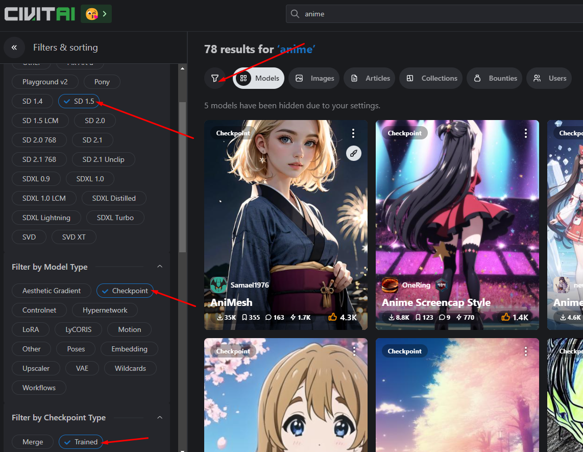The image size is (583, 452).
Task: Click the anime search input field
Action: 434,14
